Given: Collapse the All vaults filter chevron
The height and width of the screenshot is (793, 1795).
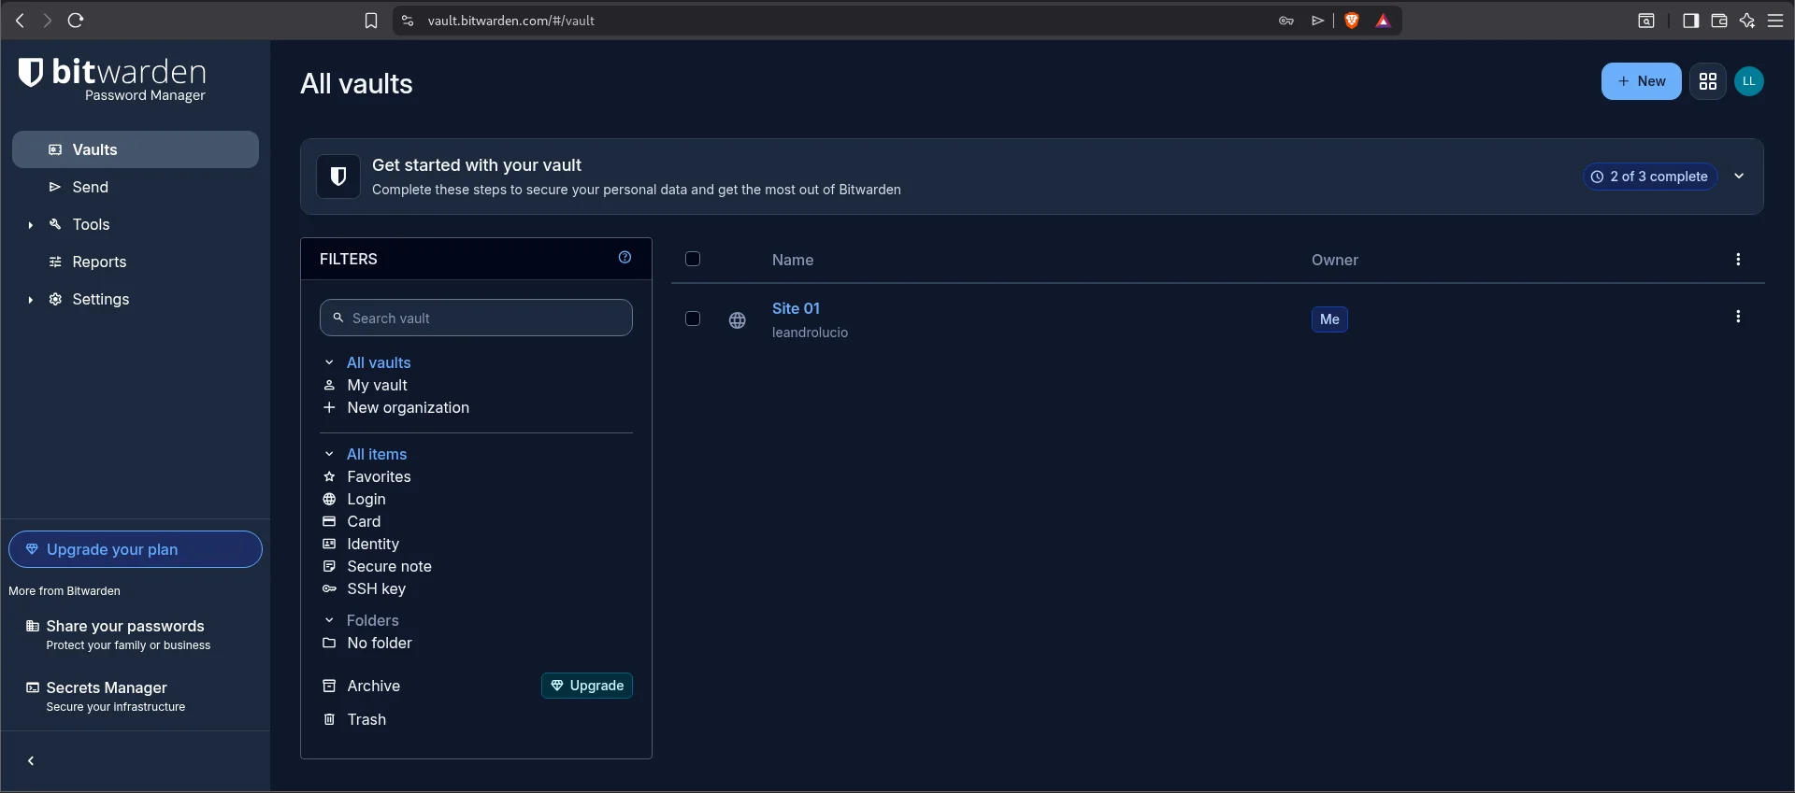Looking at the screenshot, I should point(329,362).
